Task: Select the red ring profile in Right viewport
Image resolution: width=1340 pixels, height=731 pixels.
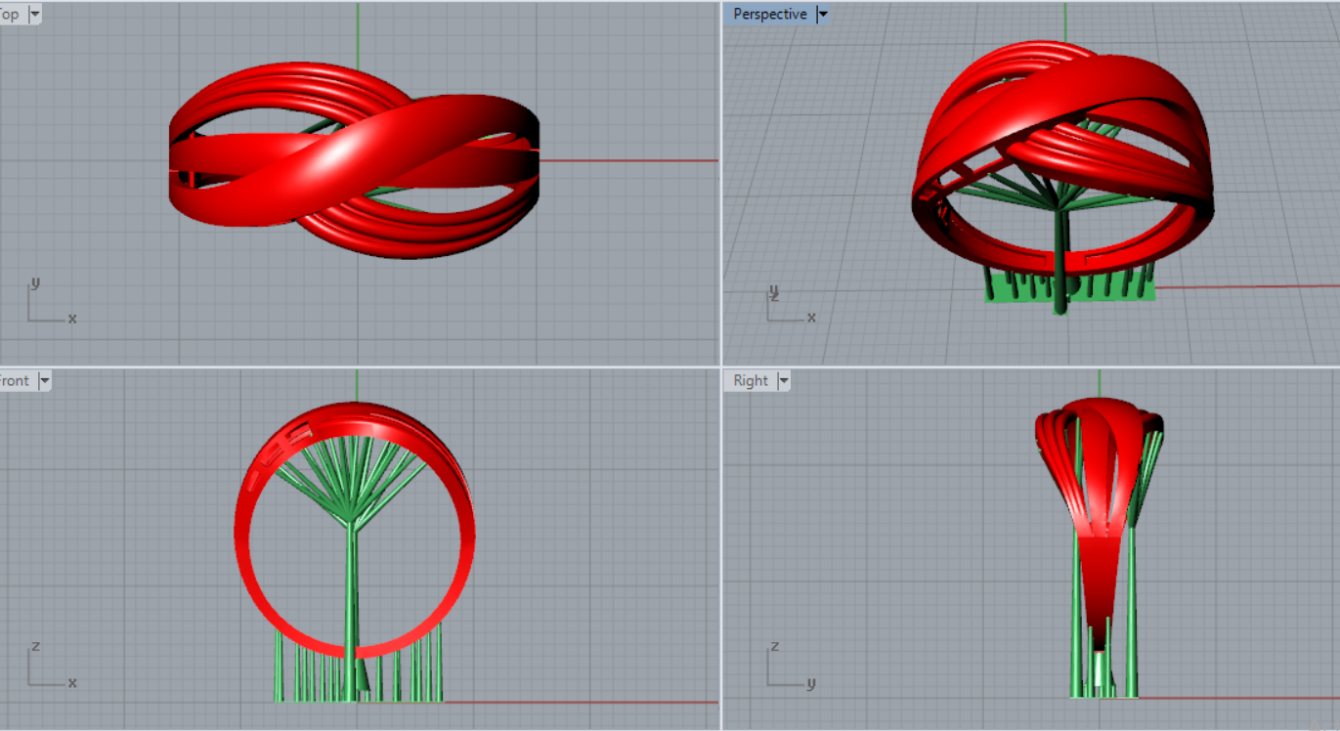Action: [1099, 547]
